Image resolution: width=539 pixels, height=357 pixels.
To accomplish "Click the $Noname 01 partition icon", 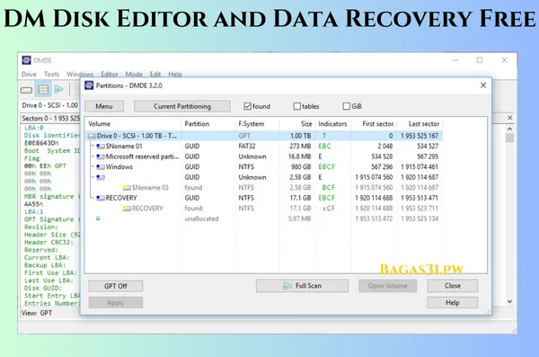I will (101, 147).
